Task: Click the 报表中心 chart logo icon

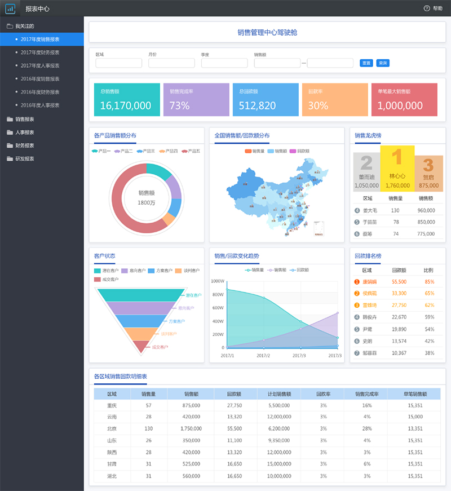Action: pos(10,8)
